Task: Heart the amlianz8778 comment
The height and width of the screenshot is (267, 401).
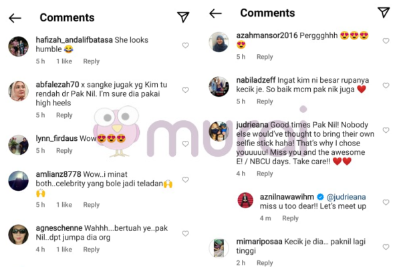Action: point(185,180)
